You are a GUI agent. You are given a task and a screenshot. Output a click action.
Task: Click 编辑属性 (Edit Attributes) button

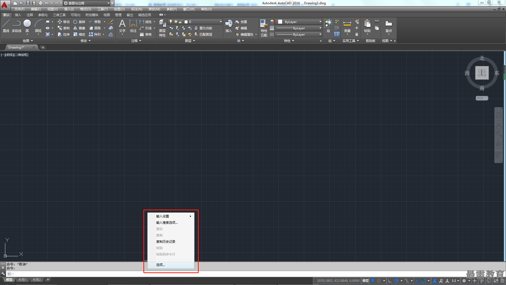244,34
